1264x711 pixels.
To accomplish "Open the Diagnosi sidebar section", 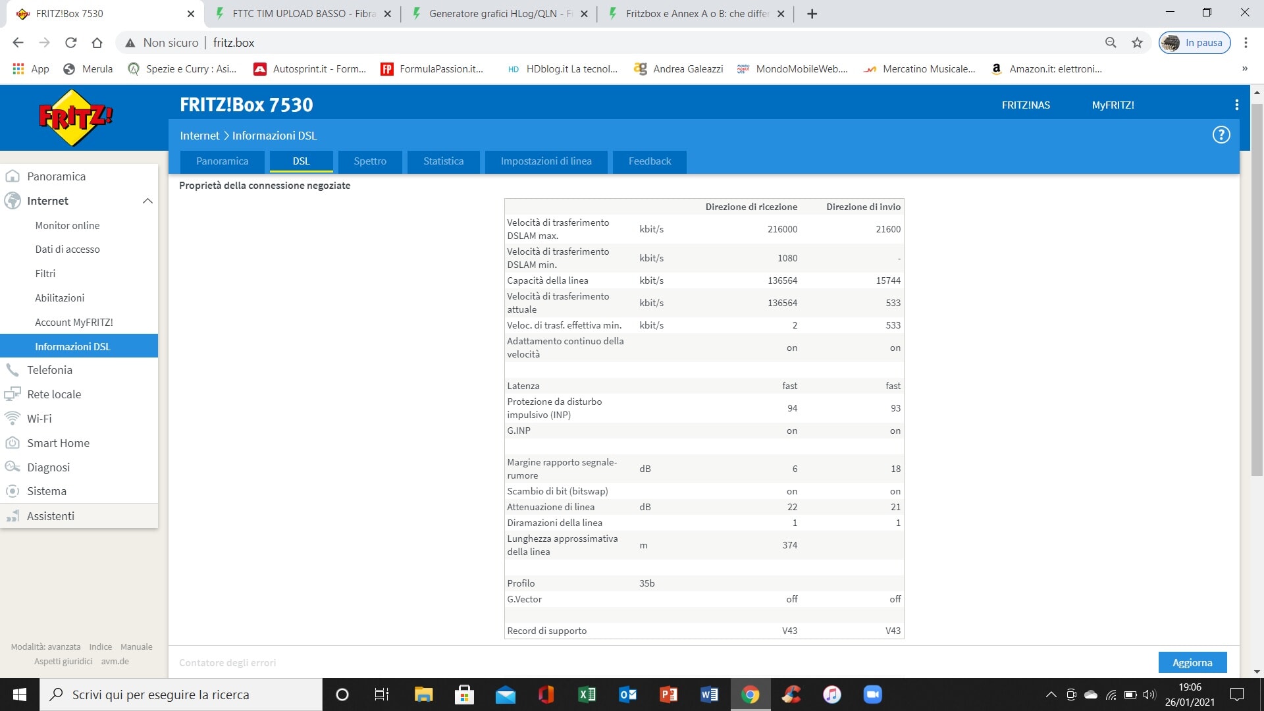I will pos(48,467).
